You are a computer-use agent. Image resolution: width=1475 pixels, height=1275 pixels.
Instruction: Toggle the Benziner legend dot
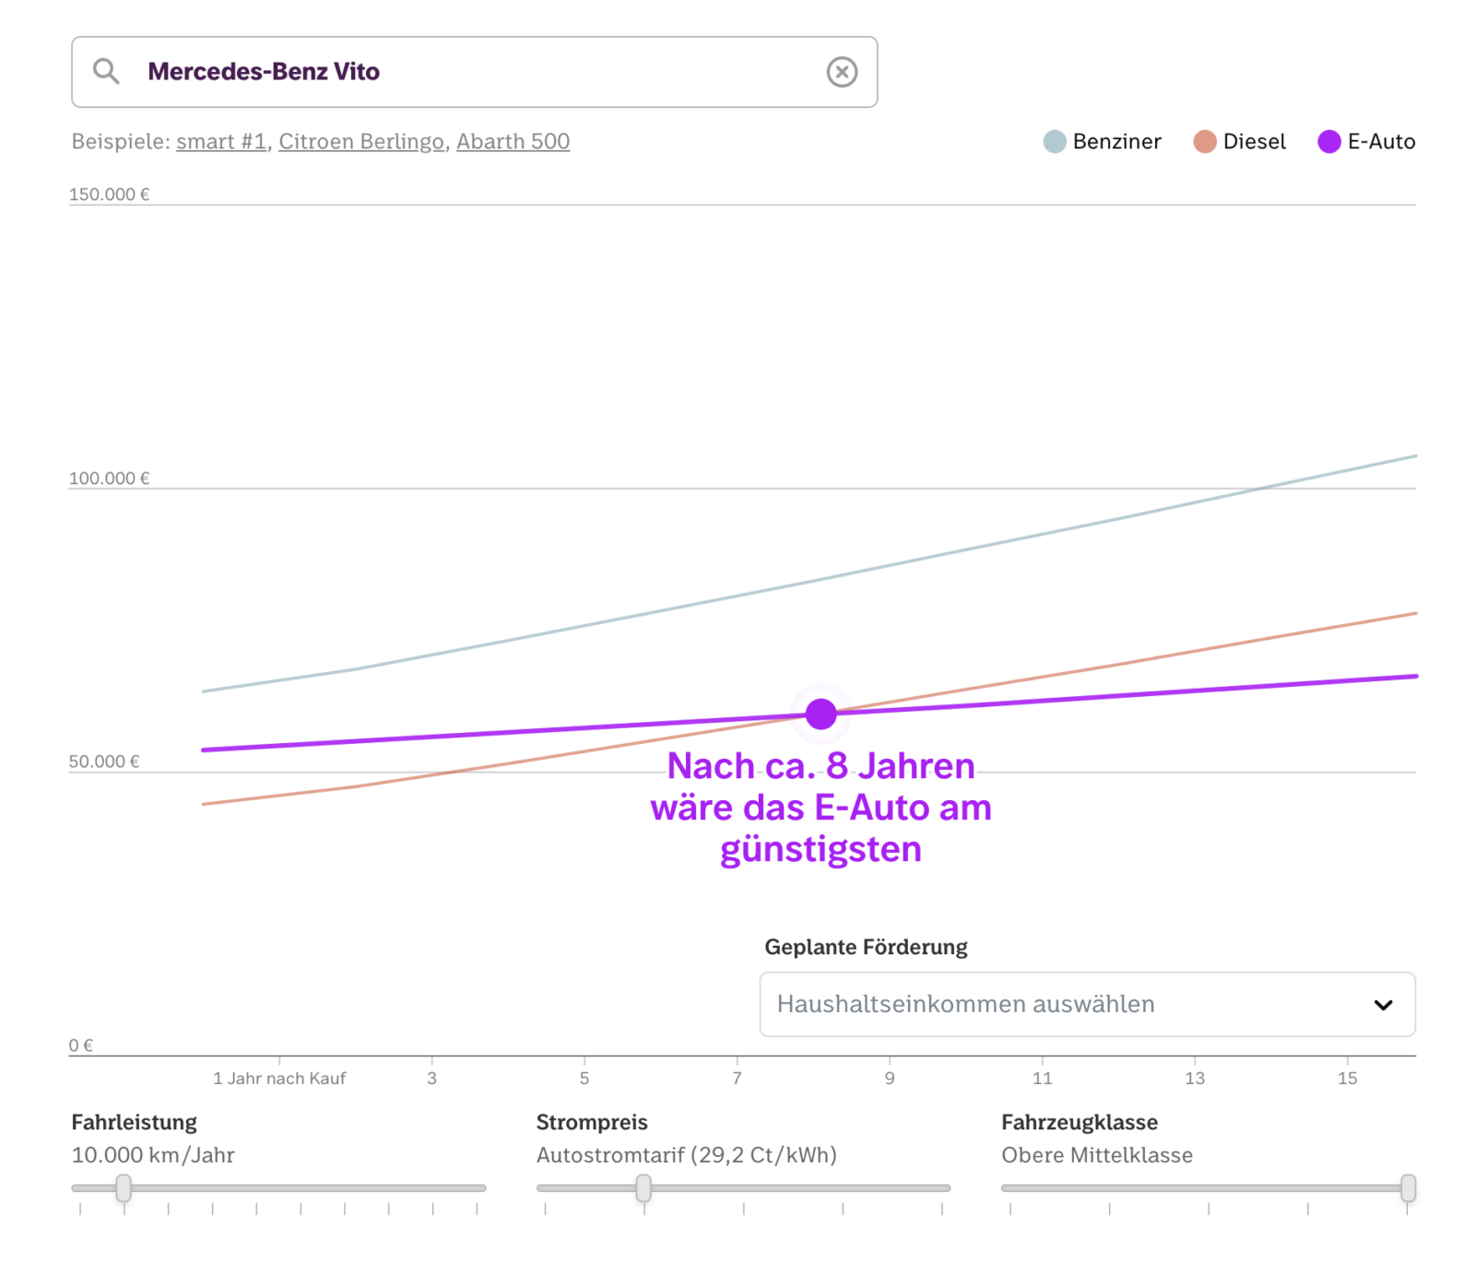(1055, 142)
